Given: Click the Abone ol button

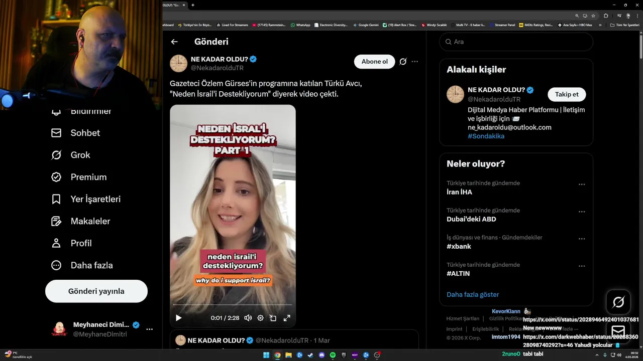Looking at the screenshot, I should 375,62.
